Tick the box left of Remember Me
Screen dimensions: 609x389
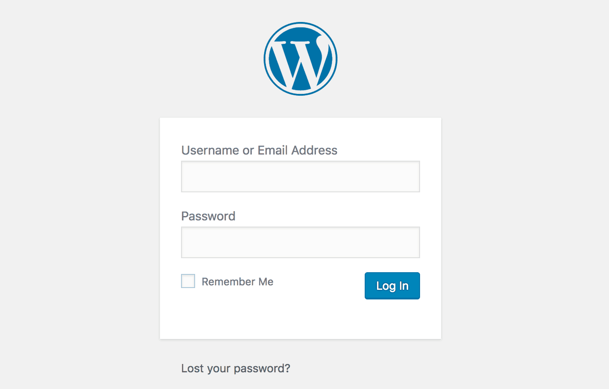[188, 281]
